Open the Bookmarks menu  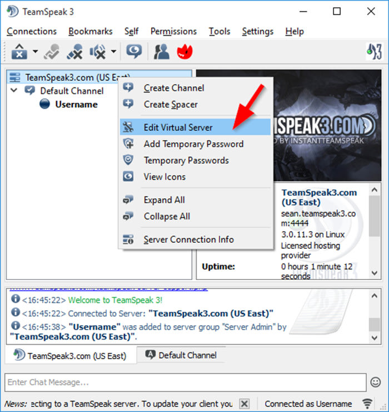point(91,32)
